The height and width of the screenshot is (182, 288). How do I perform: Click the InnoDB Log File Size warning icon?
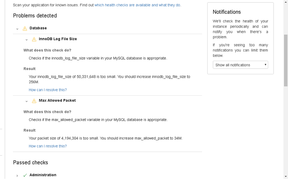[34, 39]
